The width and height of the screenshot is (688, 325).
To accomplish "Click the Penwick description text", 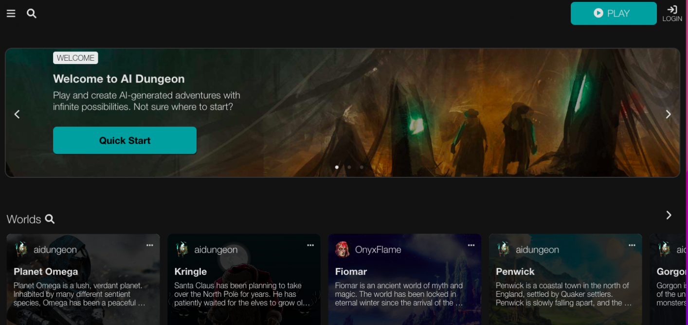I will [x=563, y=294].
